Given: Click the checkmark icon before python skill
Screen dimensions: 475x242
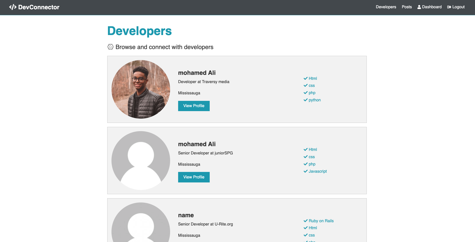Looking at the screenshot, I should point(305,100).
